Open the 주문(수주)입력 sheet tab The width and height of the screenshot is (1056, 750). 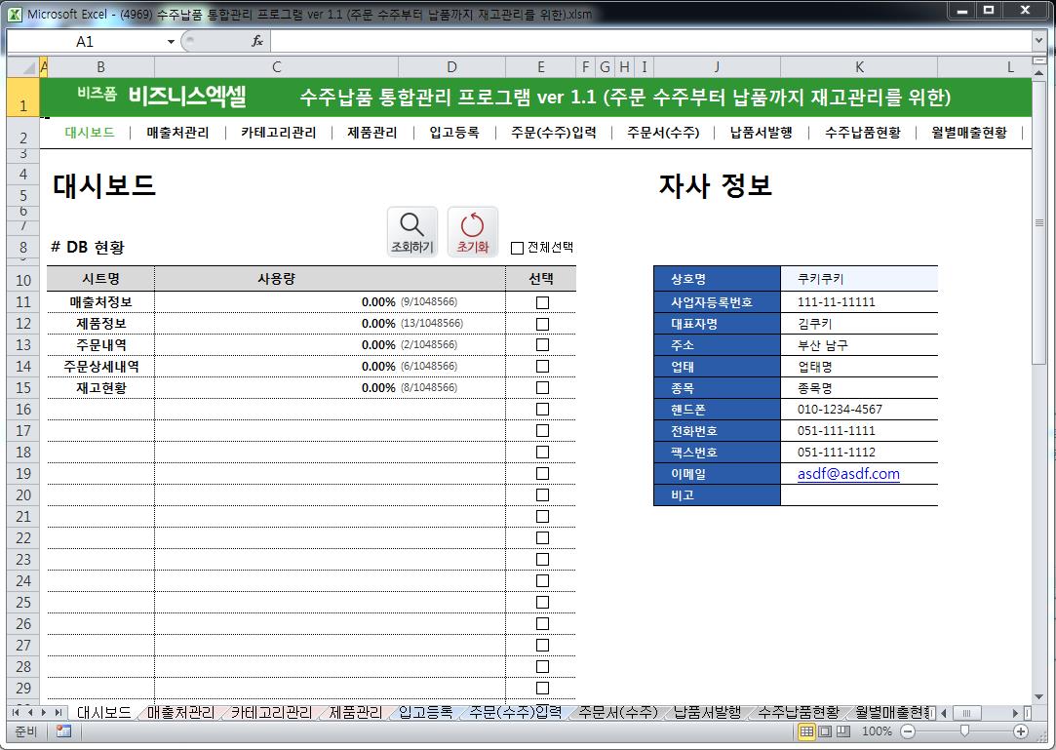pyautogui.click(x=515, y=713)
